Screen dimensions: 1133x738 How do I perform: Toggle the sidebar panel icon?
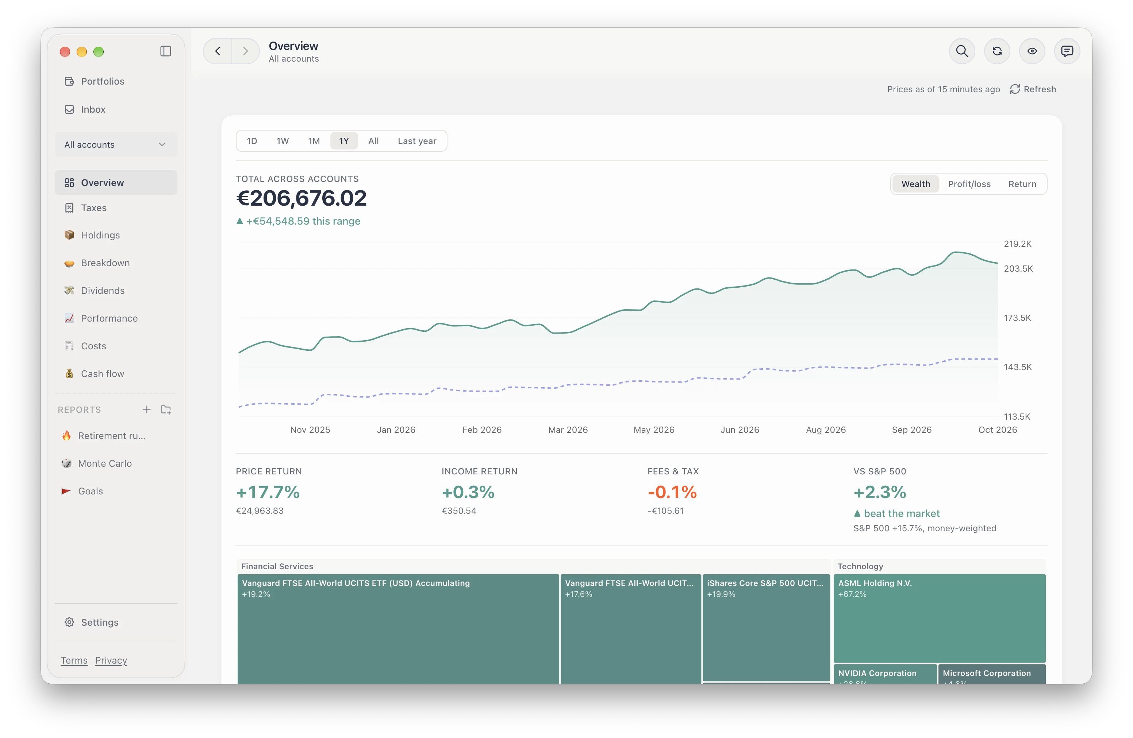tap(165, 51)
